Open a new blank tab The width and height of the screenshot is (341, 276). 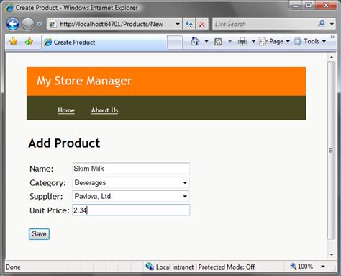pyautogui.click(x=175, y=43)
